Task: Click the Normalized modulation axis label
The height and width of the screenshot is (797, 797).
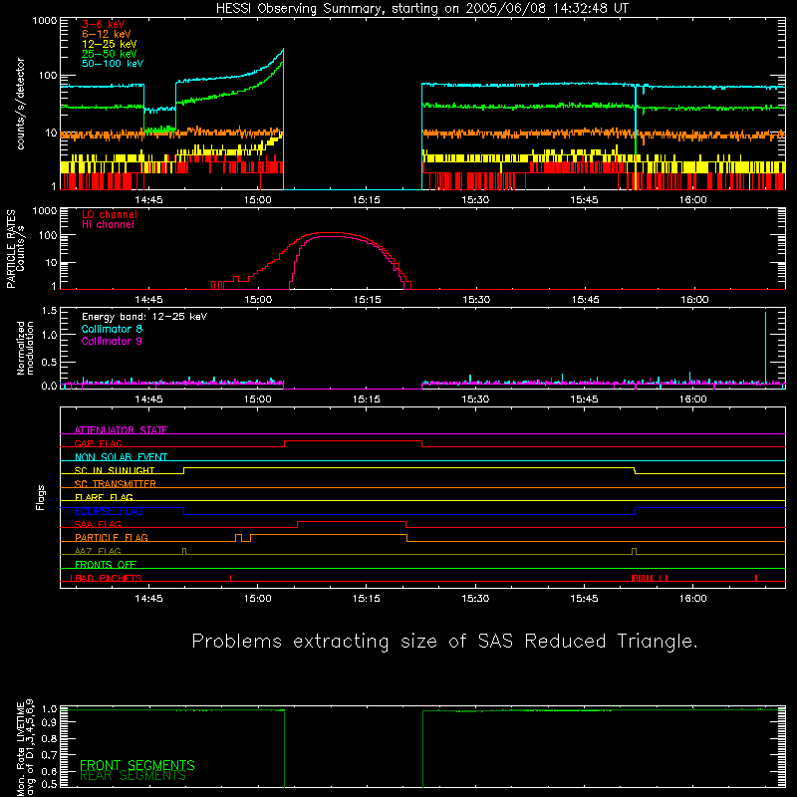Action: (x=25, y=348)
